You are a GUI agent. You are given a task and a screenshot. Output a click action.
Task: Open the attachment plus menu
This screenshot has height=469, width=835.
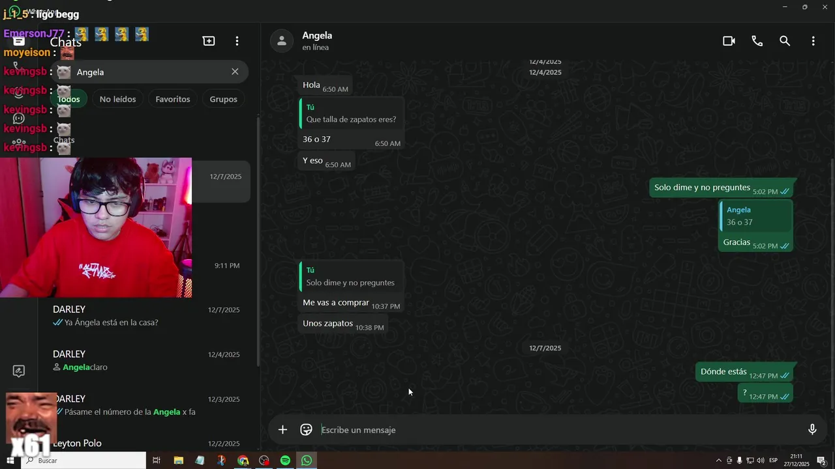[x=282, y=429]
